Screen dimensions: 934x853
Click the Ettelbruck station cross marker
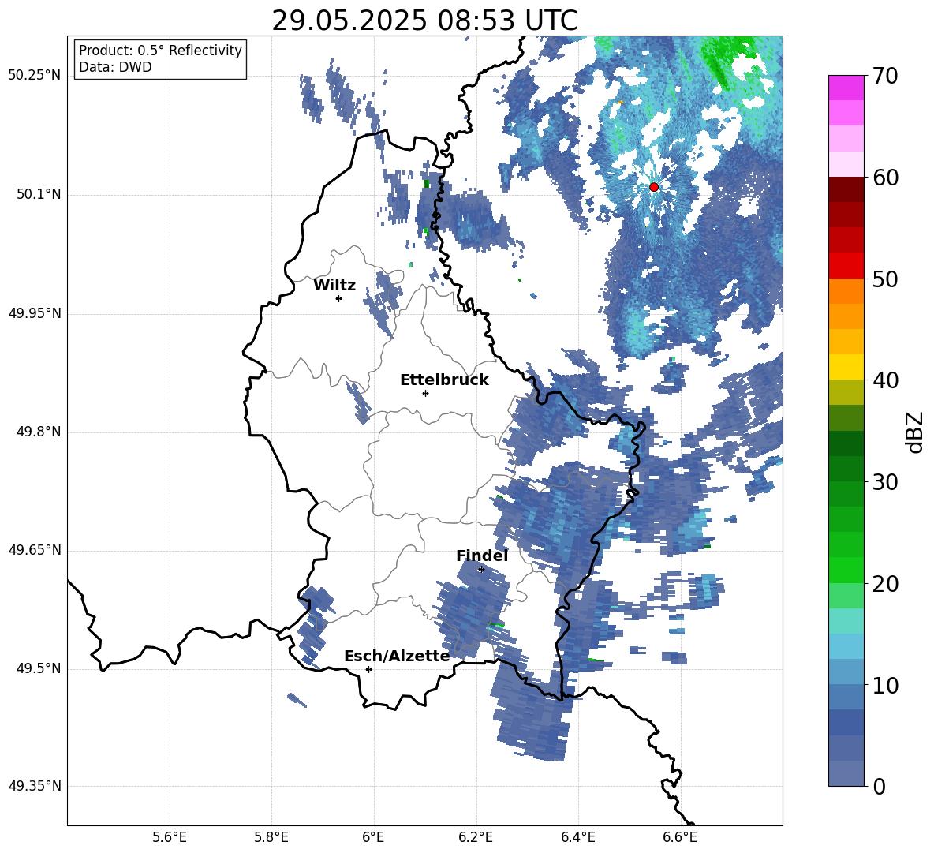click(425, 393)
